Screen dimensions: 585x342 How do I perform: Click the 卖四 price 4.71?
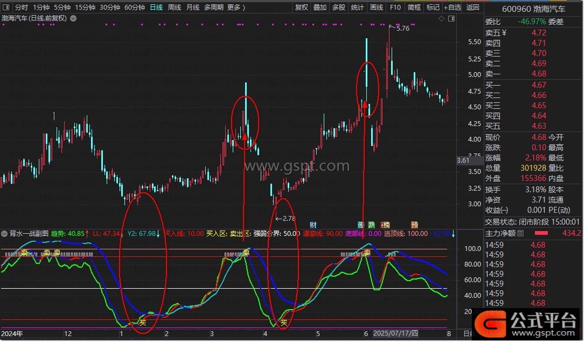539,43
